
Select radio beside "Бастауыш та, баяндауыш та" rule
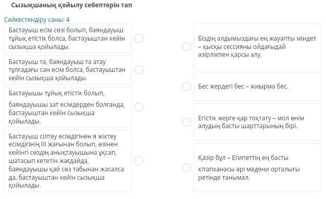tap(139, 70)
